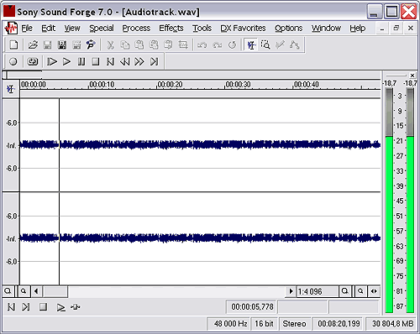Click Go to End in top transport toolbar
The image size is (420, 334).
click(x=154, y=61)
